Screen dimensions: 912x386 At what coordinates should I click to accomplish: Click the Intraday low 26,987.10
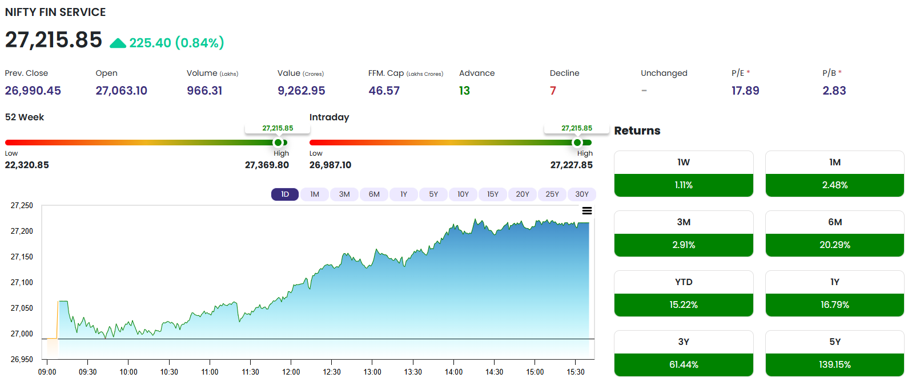[330, 165]
